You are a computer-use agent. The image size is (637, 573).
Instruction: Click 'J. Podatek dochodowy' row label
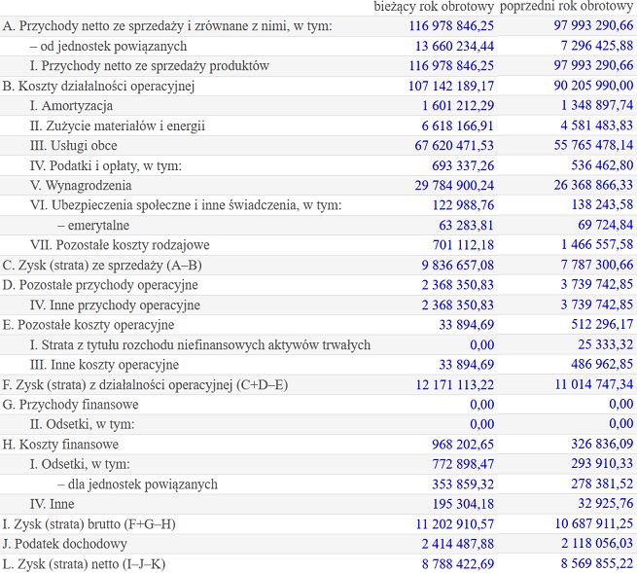coord(64,544)
